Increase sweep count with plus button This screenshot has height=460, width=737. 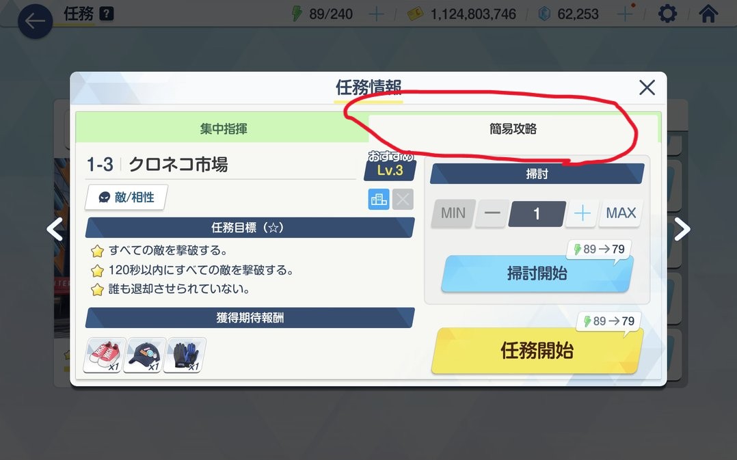(582, 213)
